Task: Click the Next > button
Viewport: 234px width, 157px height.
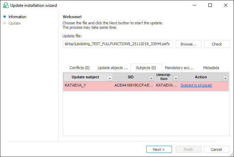Action: 159,149
